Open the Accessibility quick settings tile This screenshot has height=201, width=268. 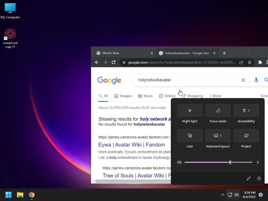[246, 110]
